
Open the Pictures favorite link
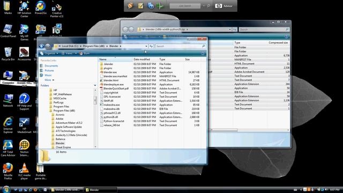click(49, 70)
